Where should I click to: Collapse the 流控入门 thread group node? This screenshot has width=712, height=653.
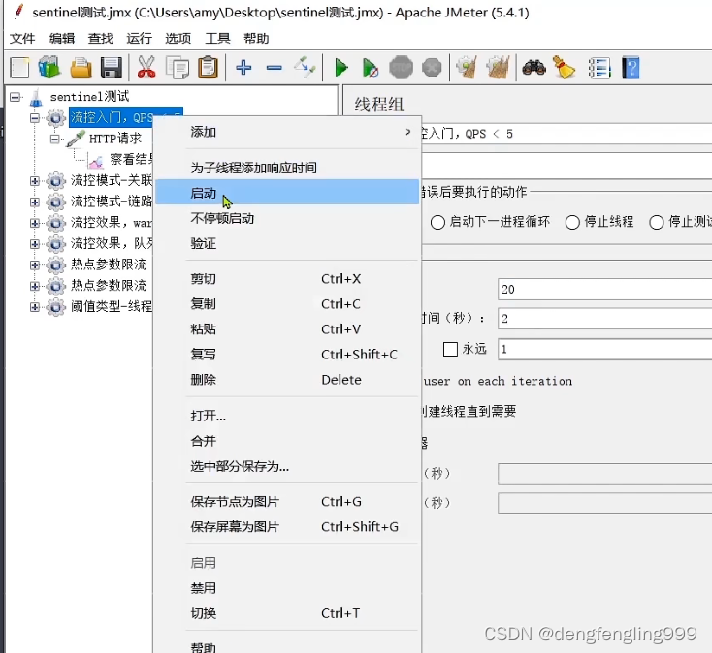point(35,118)
